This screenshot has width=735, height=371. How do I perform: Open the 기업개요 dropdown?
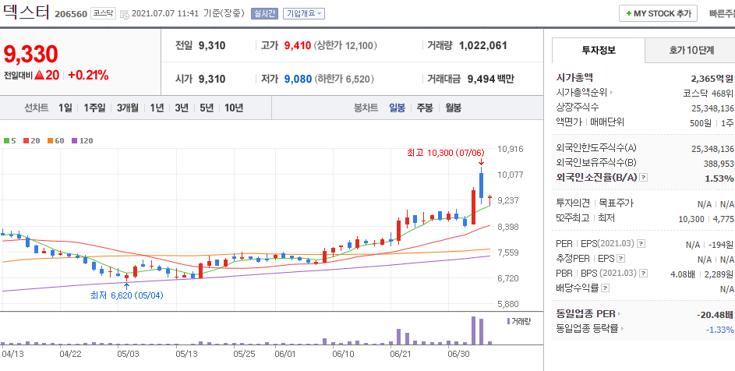coord(304,13)
